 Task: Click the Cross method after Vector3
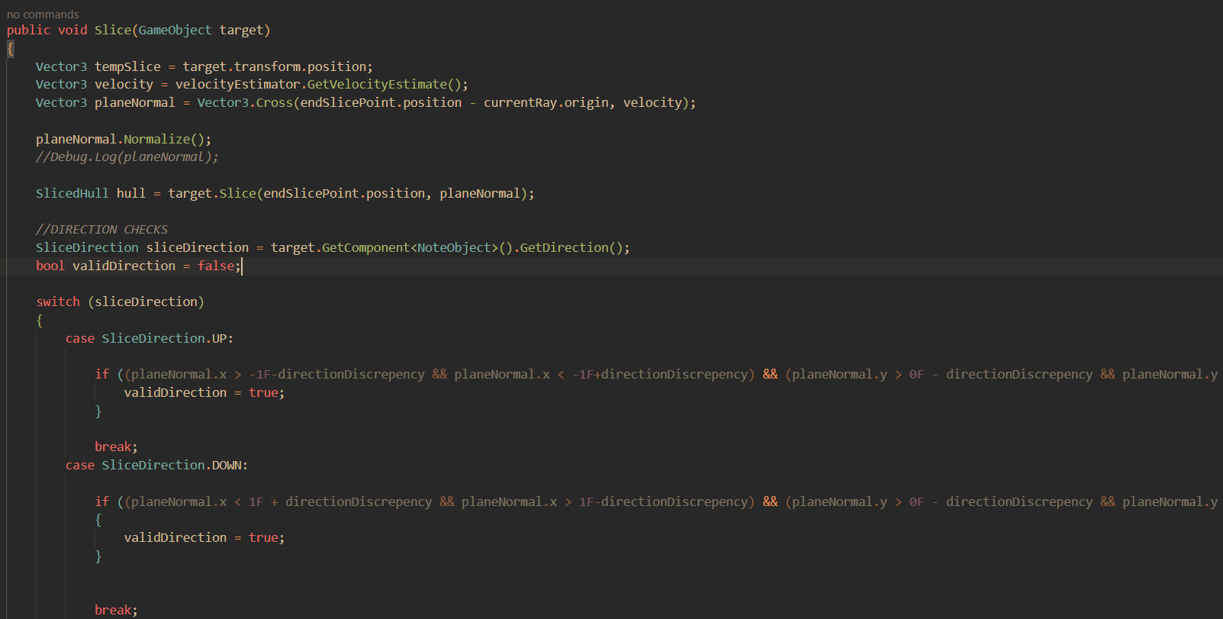click(x=274, y=103)
